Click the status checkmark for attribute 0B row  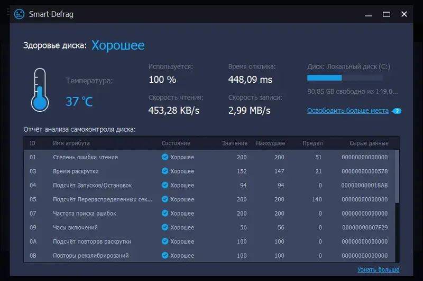point(165,256)
